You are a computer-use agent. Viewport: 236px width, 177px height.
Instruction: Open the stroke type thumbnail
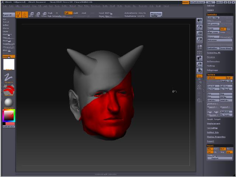[8, 77]
